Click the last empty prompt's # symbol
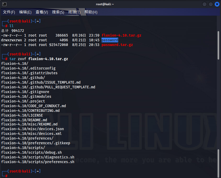The width and height of the screenshot is (221, 178). (6, 176)
